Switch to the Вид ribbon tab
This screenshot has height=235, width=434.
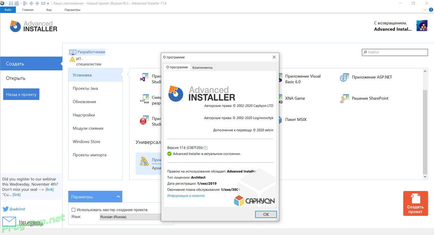(49, 10)
